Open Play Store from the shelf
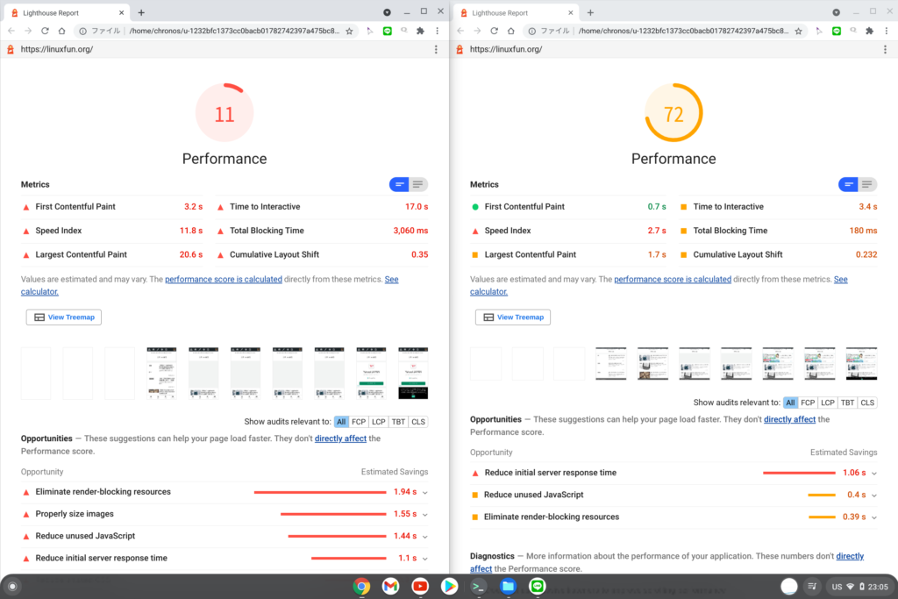 click(449, 586)
